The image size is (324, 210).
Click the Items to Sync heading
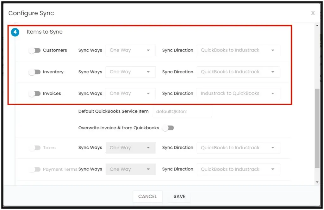click(x=44, y=32)
